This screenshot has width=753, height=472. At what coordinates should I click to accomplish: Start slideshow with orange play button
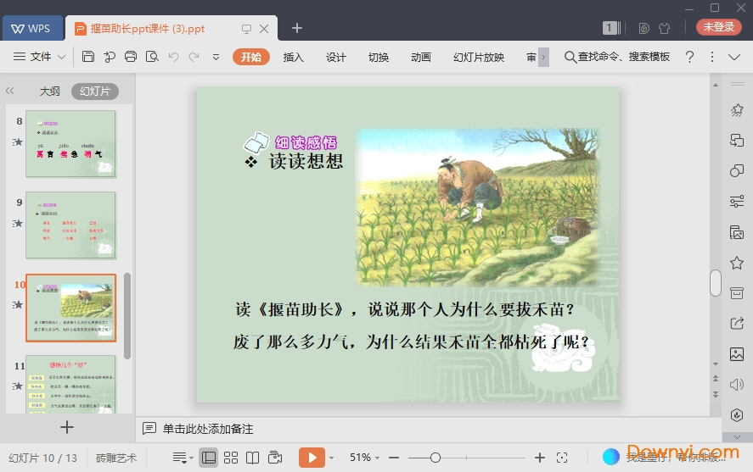(312, 458)
